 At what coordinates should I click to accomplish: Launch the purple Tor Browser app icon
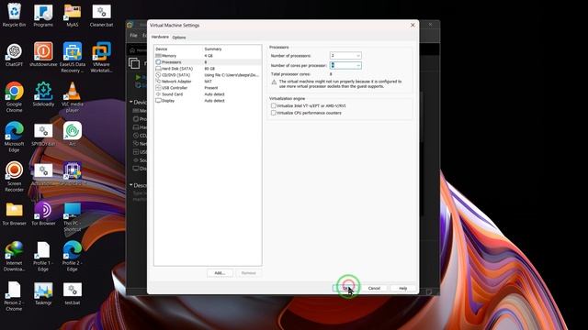coord(43,214)
